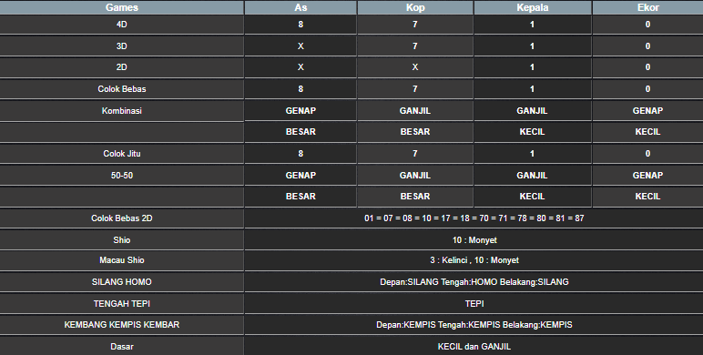
Task: Select the Shio row label
Action: tap(122, 239)
